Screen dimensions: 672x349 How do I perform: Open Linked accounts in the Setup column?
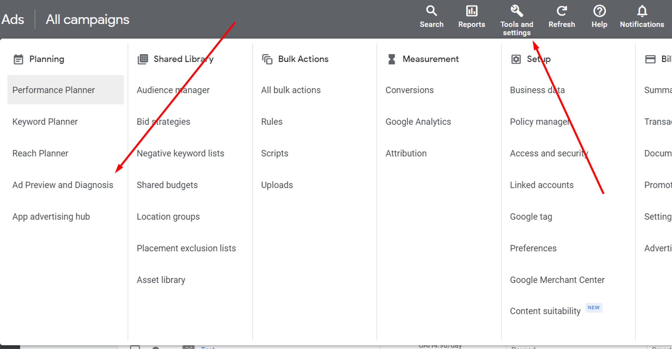point(542,185)
